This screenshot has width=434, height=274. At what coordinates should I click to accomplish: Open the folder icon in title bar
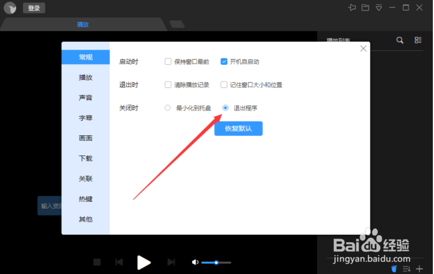click(x=365, y=8)
